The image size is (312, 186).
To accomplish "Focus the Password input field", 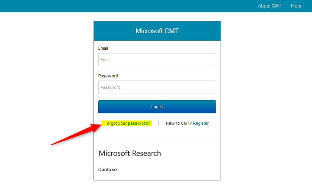I will click(157, 87).
